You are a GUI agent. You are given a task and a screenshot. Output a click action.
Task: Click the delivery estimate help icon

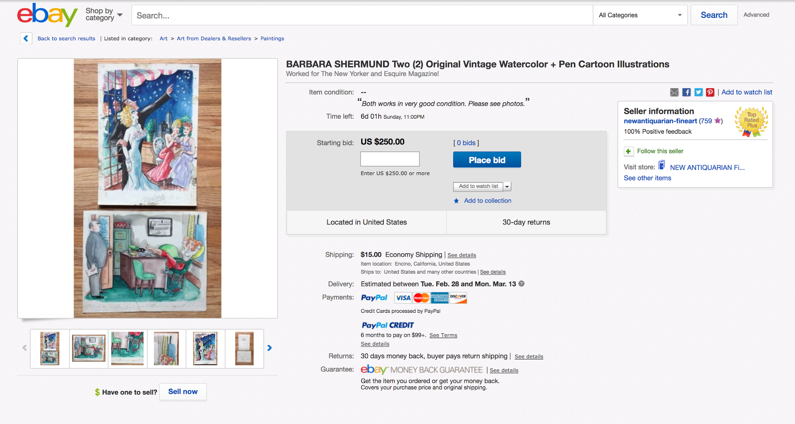tap(521, 284)
